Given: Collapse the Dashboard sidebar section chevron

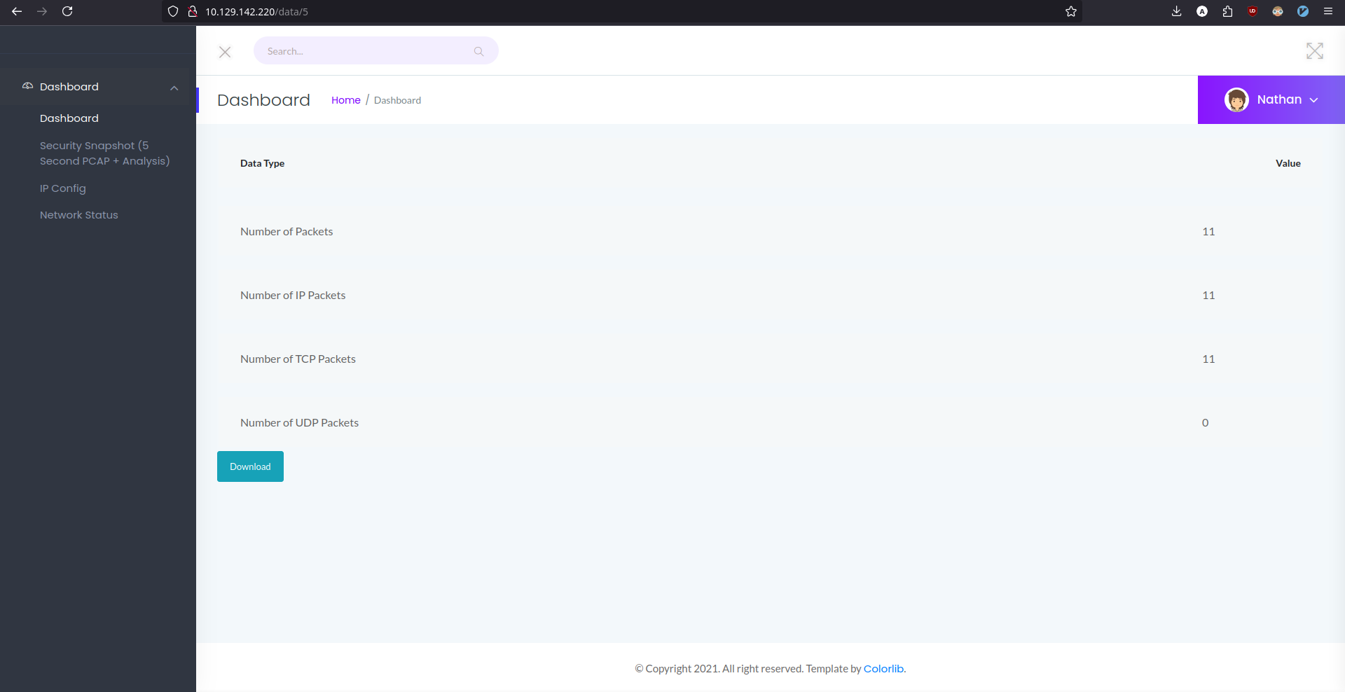Looking at the screenshot, I should point(174,88).
